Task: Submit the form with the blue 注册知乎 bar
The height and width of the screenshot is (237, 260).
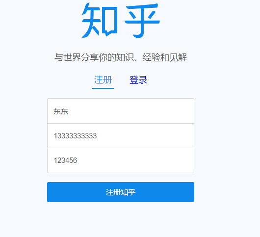Action: click(x=121, y=192)
